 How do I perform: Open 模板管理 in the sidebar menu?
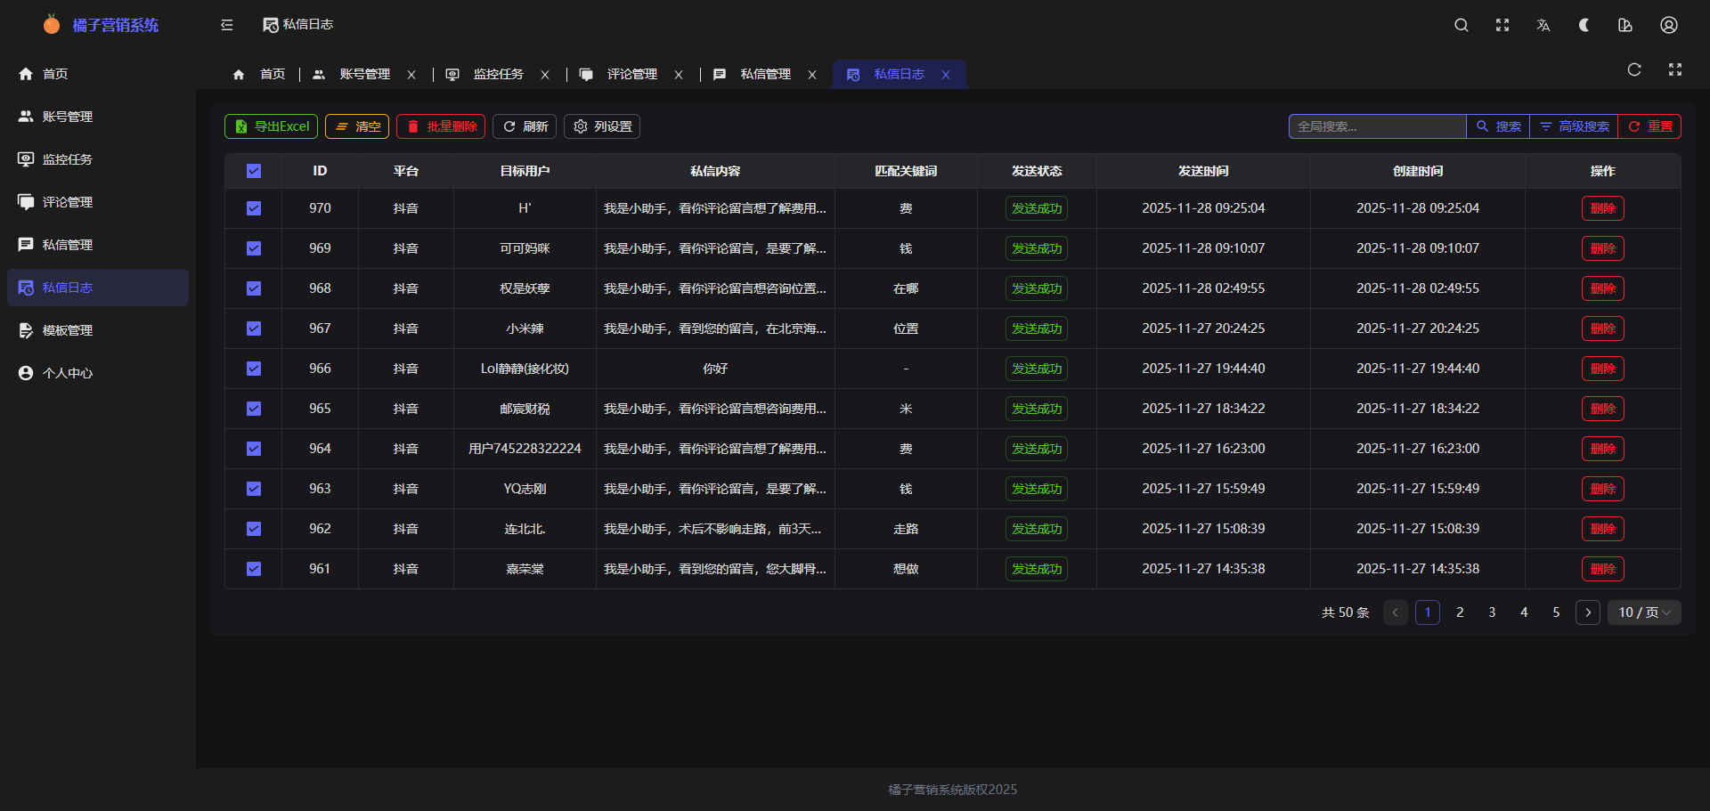(68, 330)
